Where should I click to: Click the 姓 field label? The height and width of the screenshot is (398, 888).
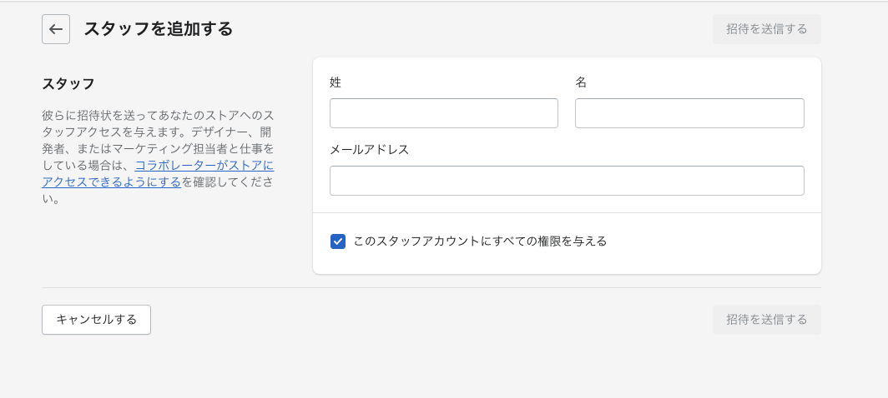pyautogui.click(x=336, y=82)
